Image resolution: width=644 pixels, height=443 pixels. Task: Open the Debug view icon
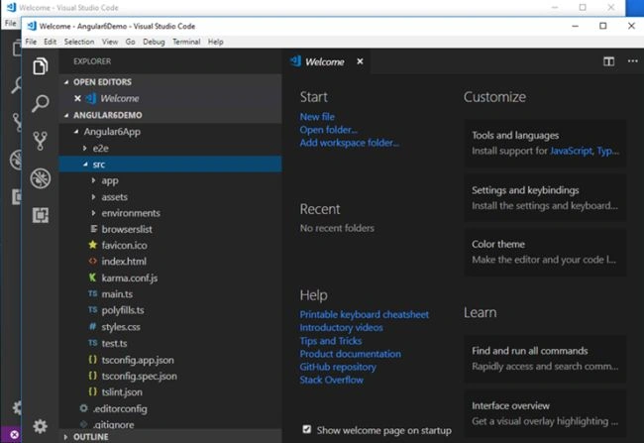41,178
